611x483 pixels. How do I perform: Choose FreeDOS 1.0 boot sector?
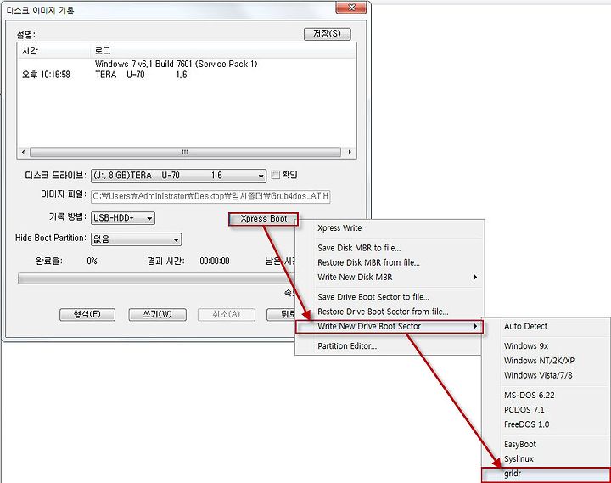(x=547, y=424)
